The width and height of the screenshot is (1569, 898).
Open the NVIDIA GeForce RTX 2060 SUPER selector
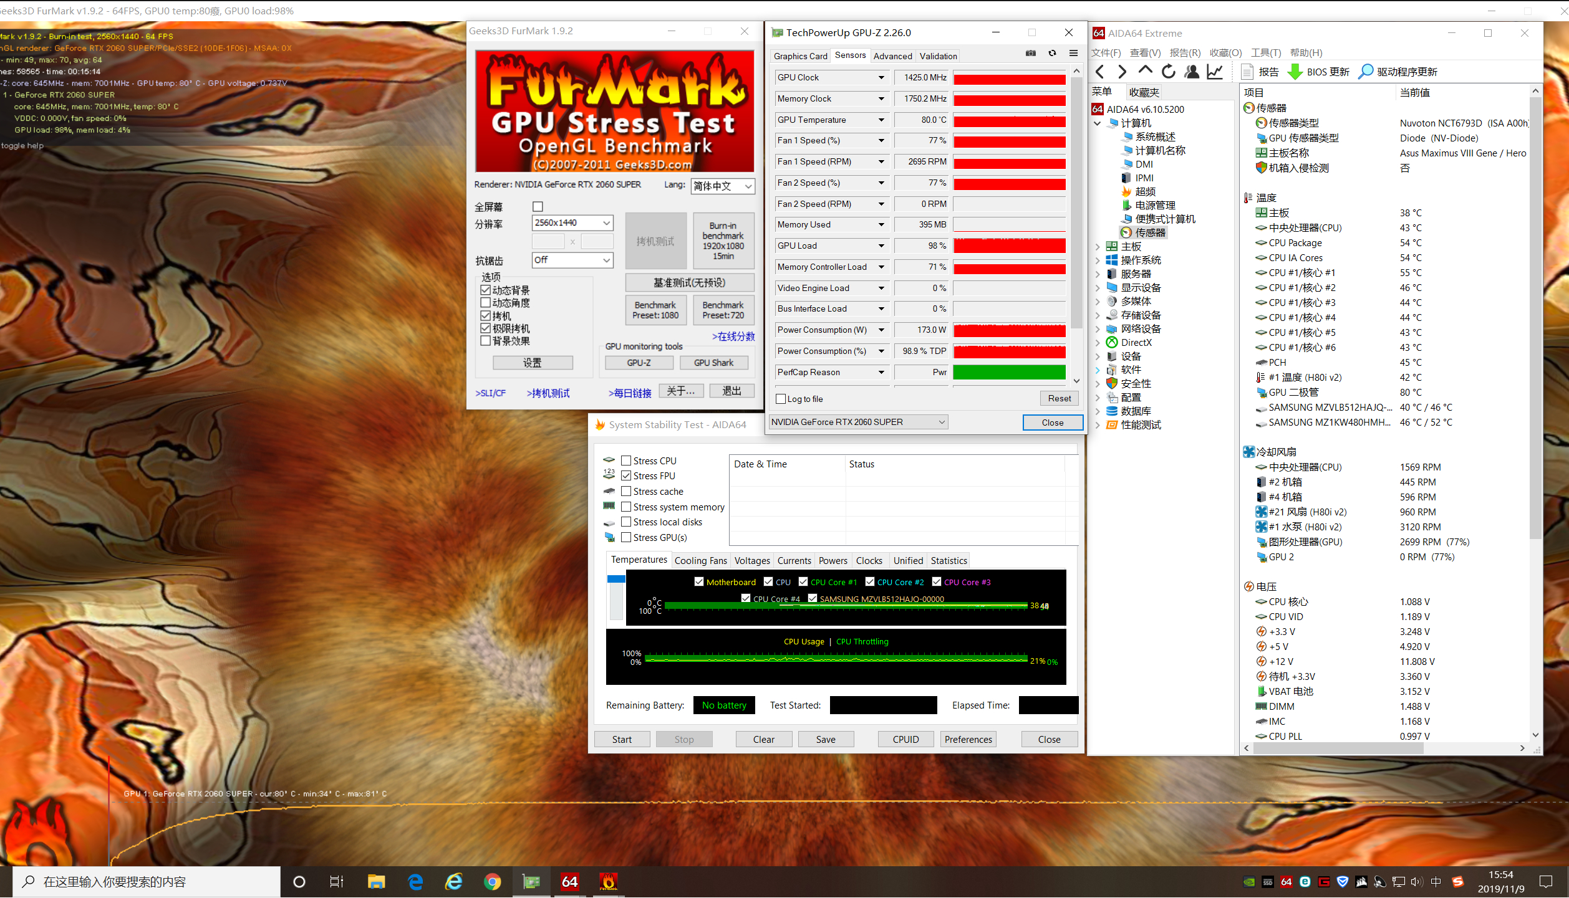(x=858, y=422)
